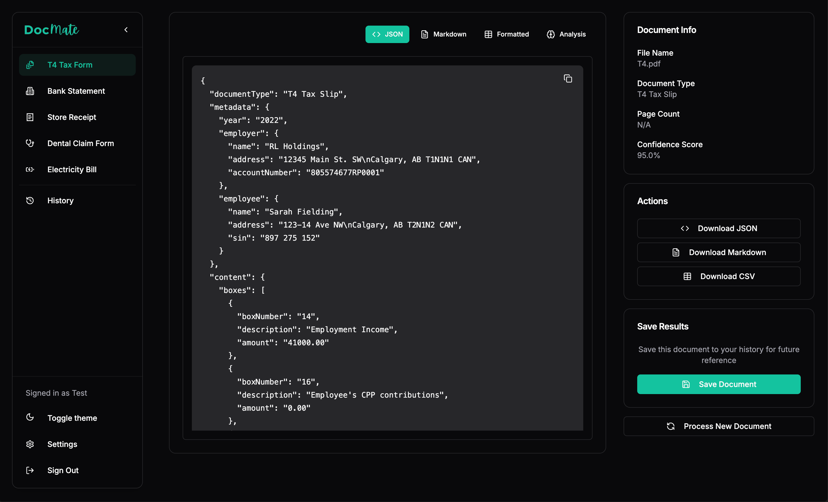Click the Dental Claim Form stethoscope icon
The image size is (828, 502).
coord(30,143)
